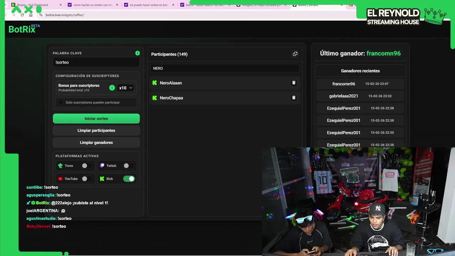Close the Stream - Kick Dashboard tab

pos(60,5)
